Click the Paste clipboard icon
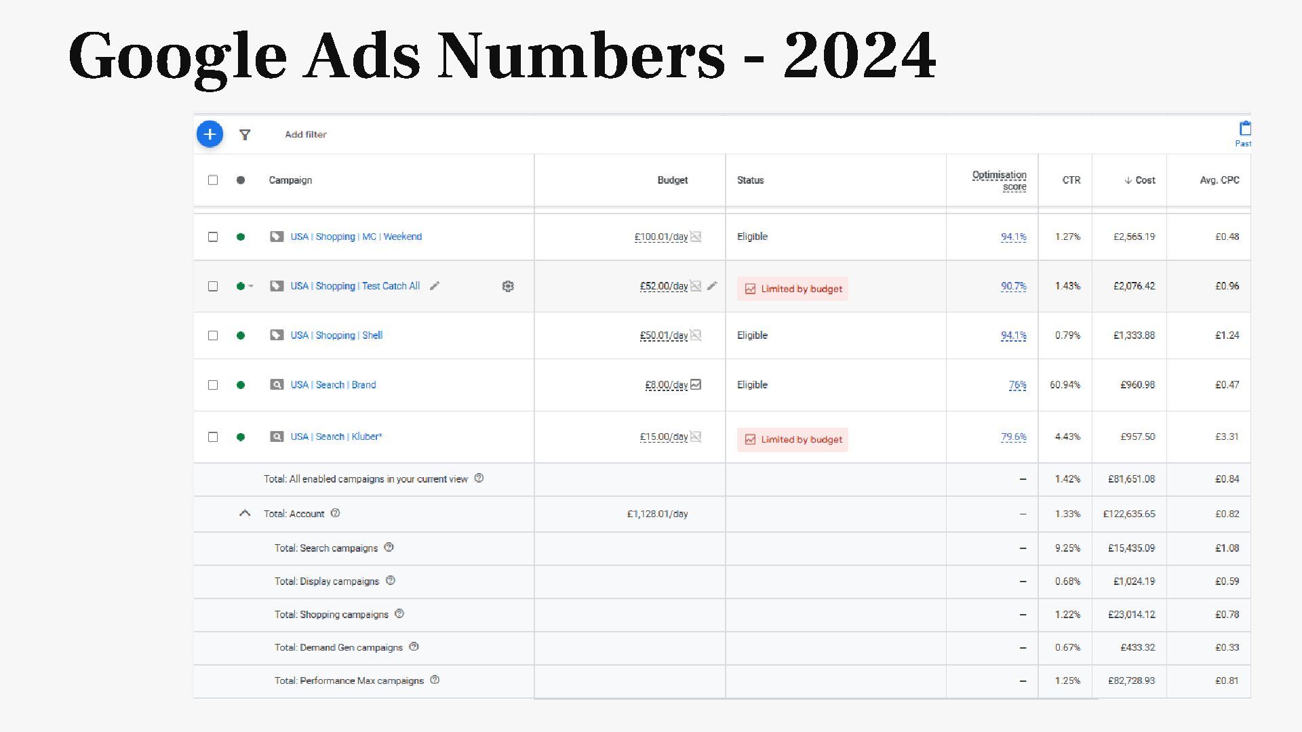1302x732 pixels. (x=1244, y=129)
